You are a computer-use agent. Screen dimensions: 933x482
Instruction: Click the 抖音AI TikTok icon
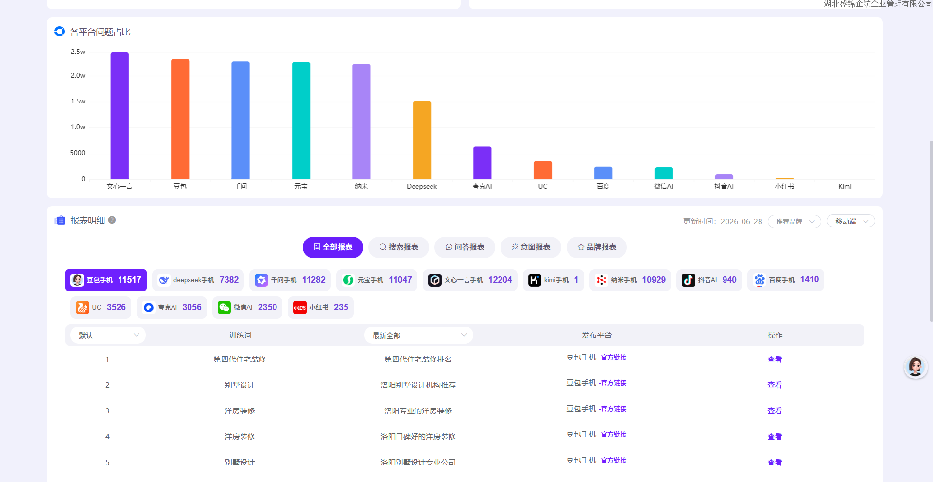(689, 280)
